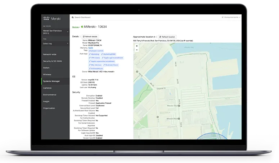
Task: Open the Select tag dropdown
Action: coord(55,43)
